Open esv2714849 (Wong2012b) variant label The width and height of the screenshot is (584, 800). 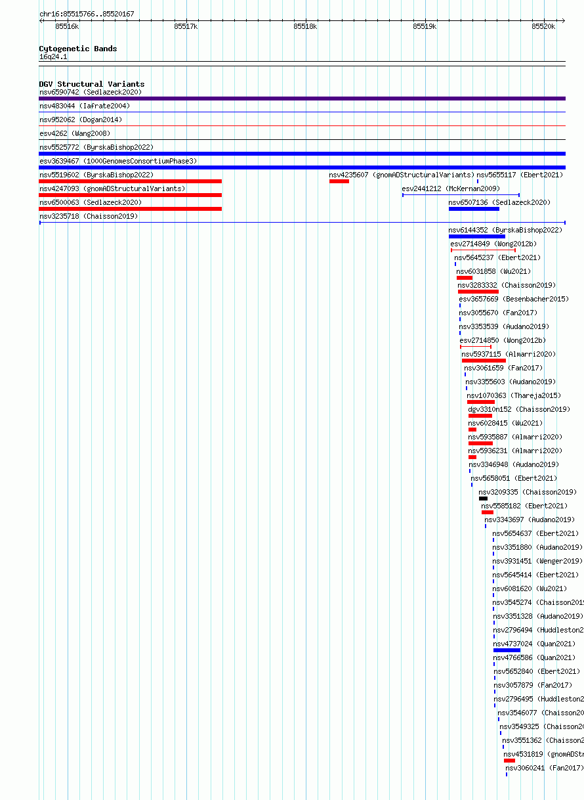pyautogui.click(x=493, y=244)
